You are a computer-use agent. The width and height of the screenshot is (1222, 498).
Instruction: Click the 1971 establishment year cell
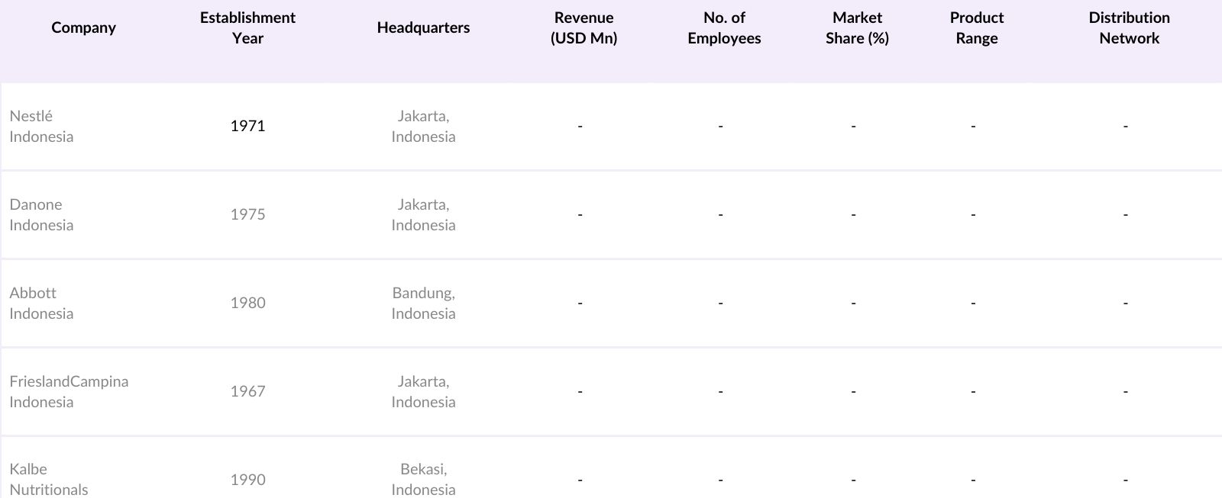(x=247, y=126)
